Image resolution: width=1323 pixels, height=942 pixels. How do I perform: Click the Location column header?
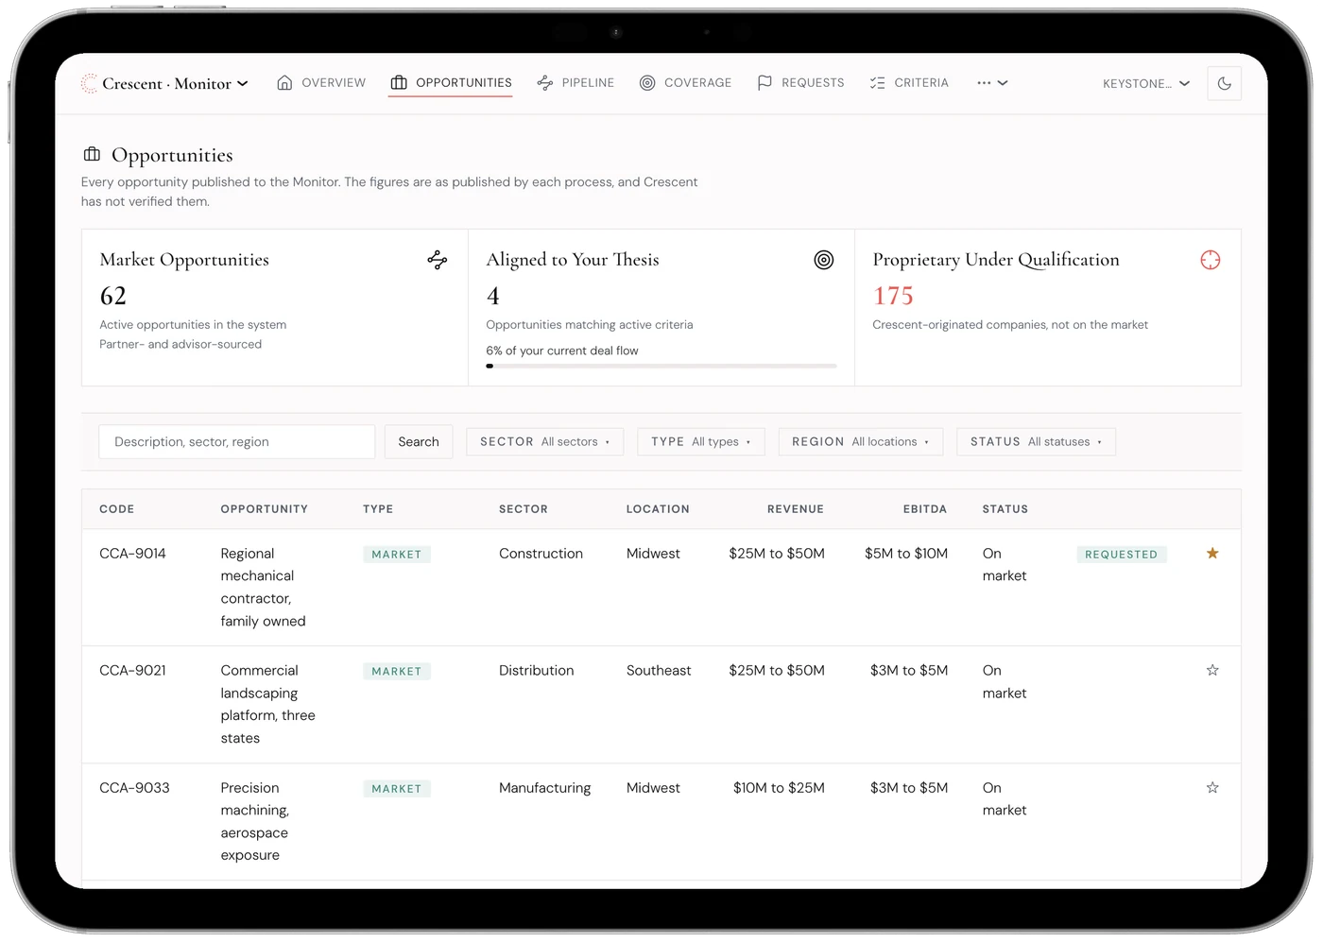pyautogui.click(x=658, y=509)
